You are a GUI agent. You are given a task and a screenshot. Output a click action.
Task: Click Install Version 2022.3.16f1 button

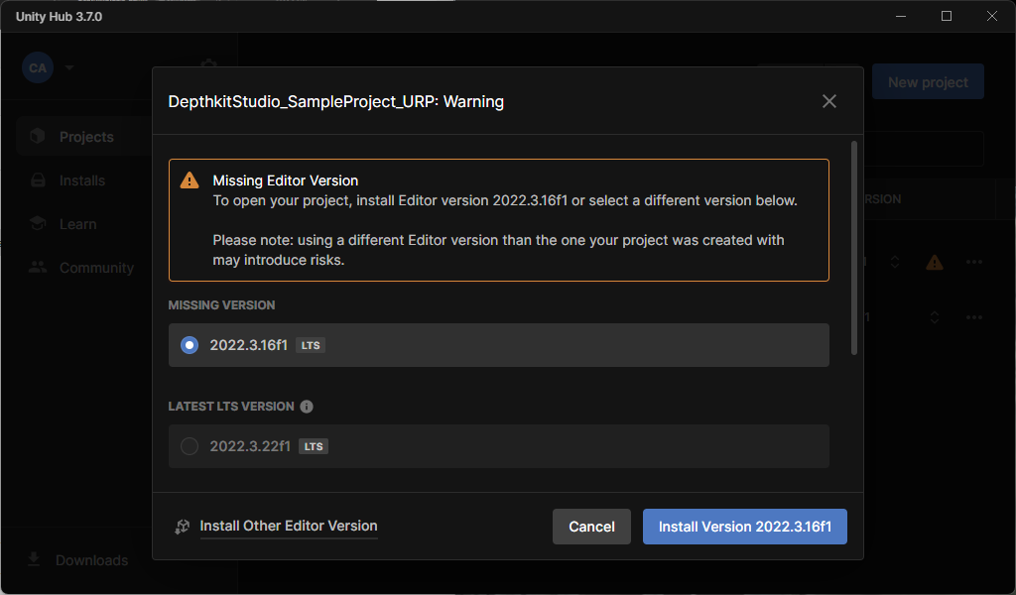[x=744, y=527]
